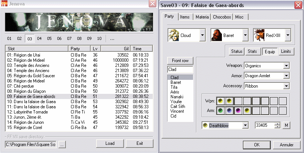Expand the Armor dropdown showing Dragon Armlet
304x153 pixels.
click(x=286, y=76)
